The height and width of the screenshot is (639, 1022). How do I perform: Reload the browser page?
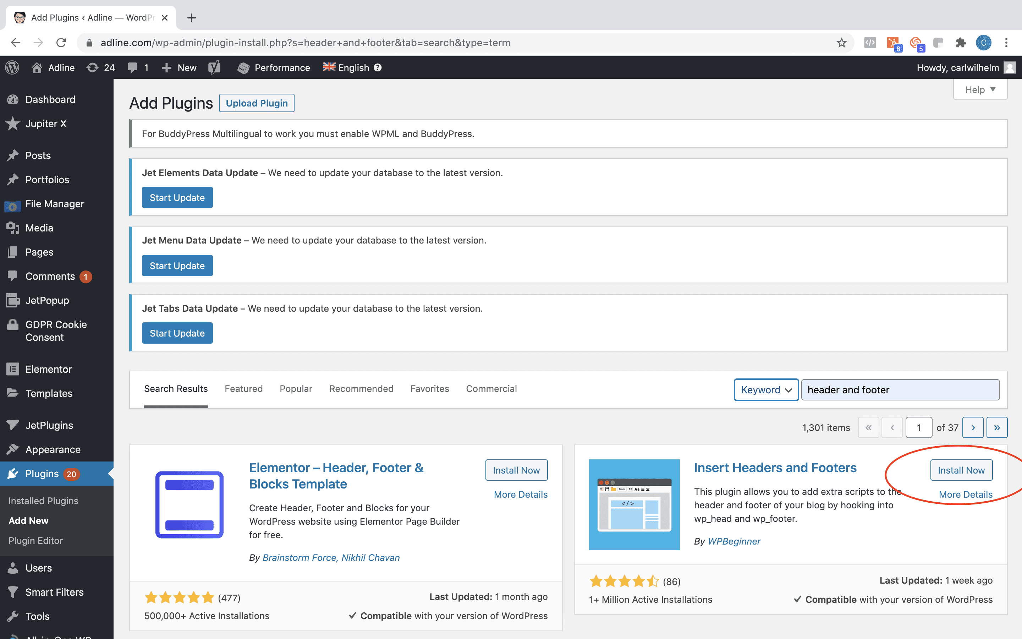61,43
